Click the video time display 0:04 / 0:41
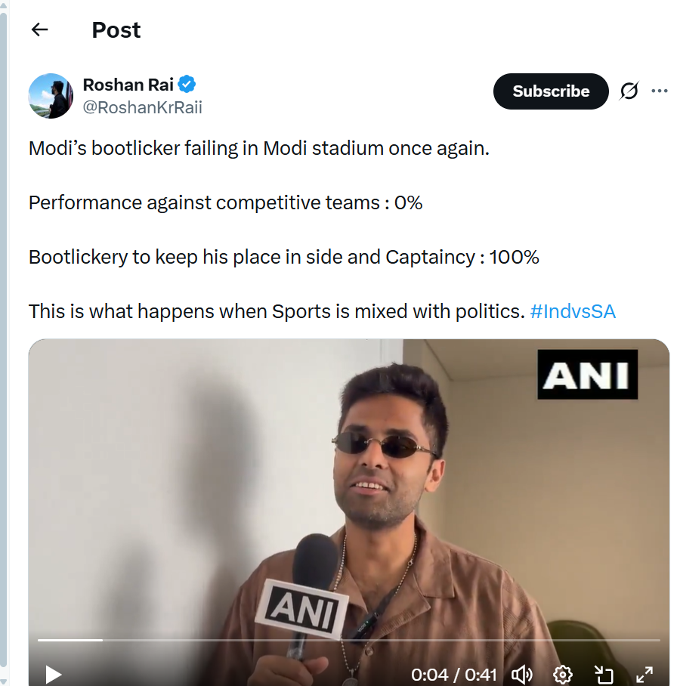 [454, 674]
